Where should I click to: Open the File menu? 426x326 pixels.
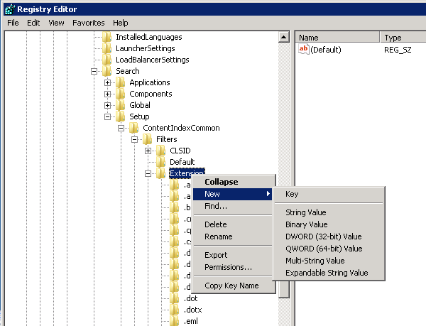pyautogui.click(x=13, y=23)
